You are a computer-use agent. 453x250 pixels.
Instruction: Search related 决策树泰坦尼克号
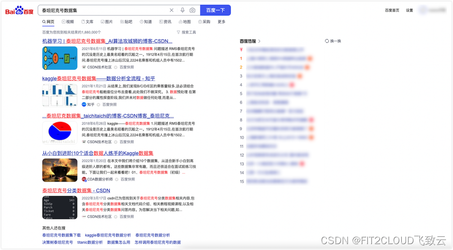coord(58,242)
